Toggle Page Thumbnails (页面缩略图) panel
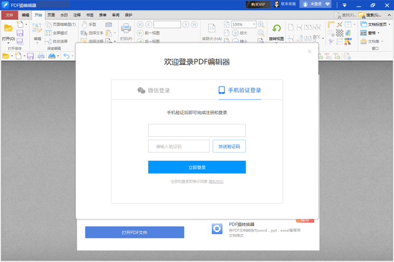The image size is (394, 262). click(x=60, y=25)
